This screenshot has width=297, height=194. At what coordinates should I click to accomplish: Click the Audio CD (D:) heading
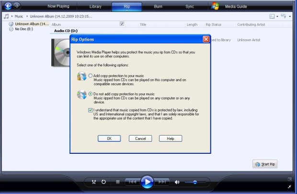[x=66, y=31]
